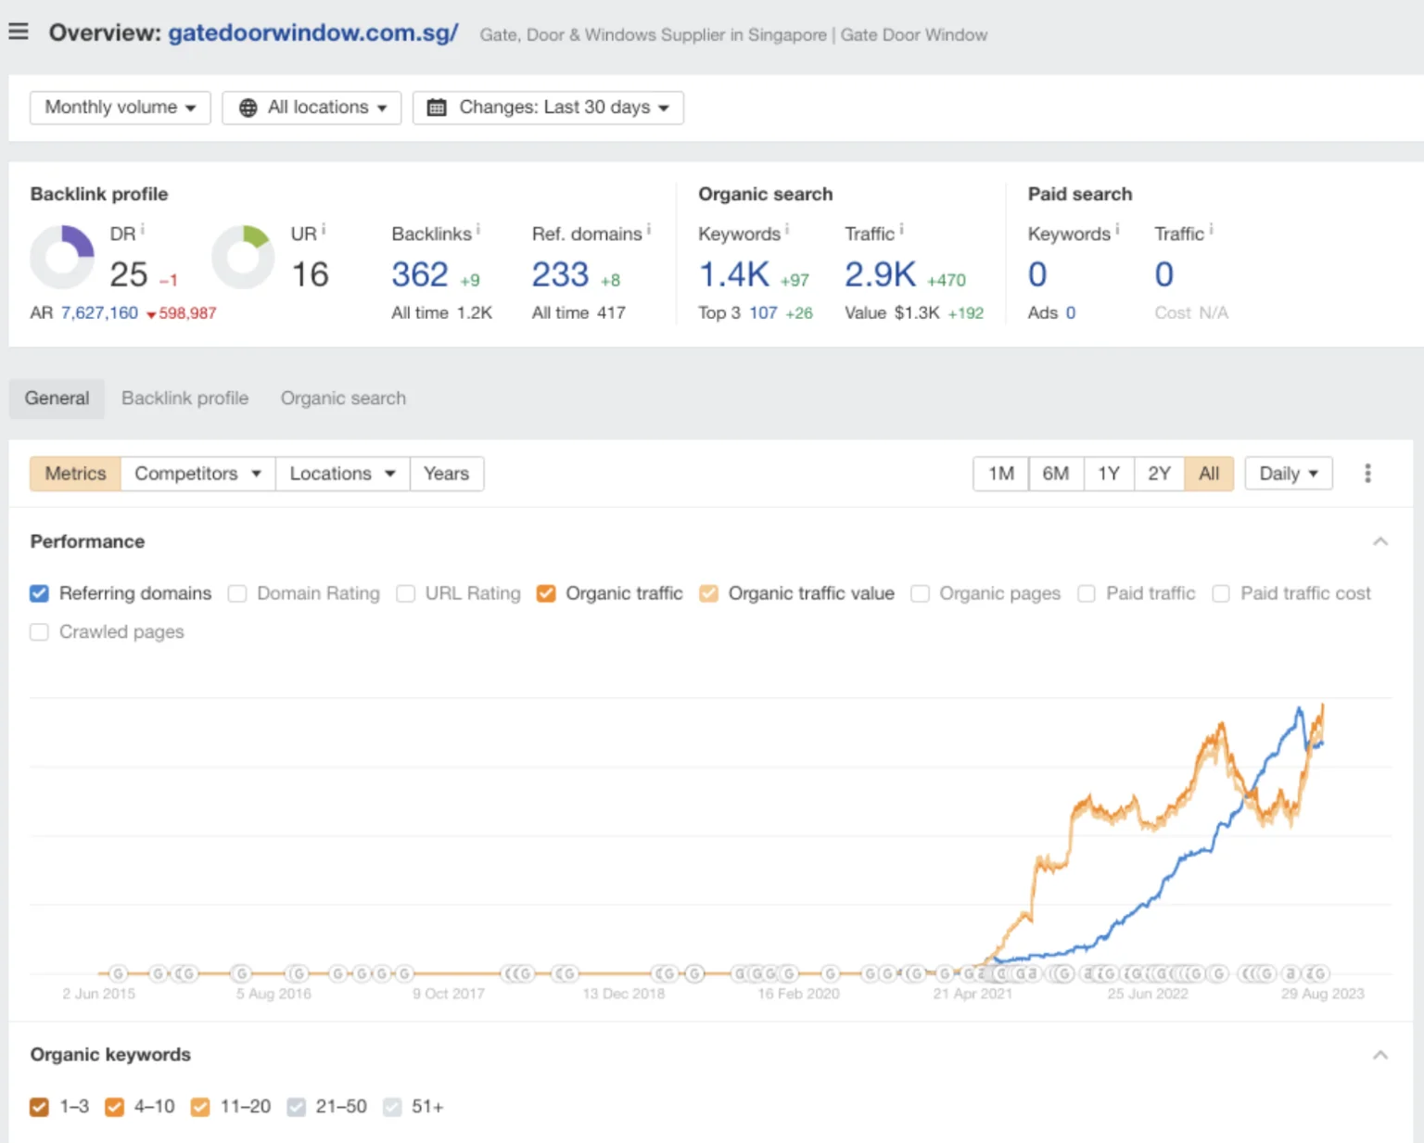Click the DR info icon

coord(143,229)
